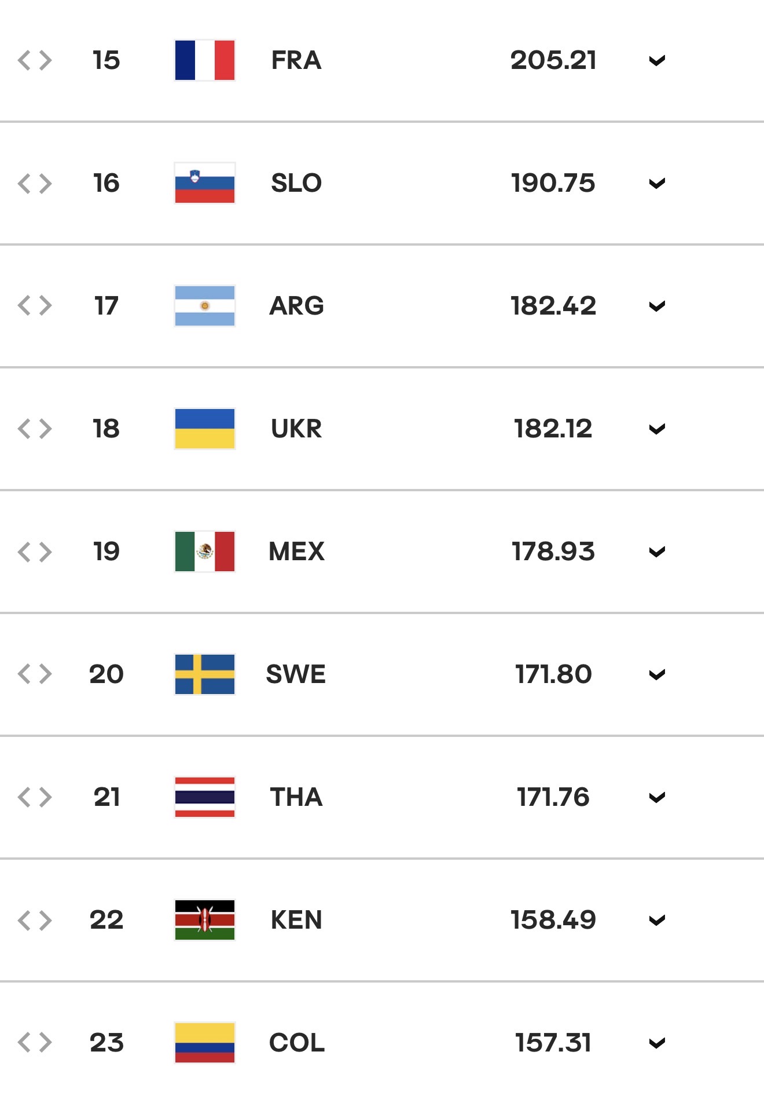
Task: Click the Mexico flag icon
Action: (x=205, y=552)
